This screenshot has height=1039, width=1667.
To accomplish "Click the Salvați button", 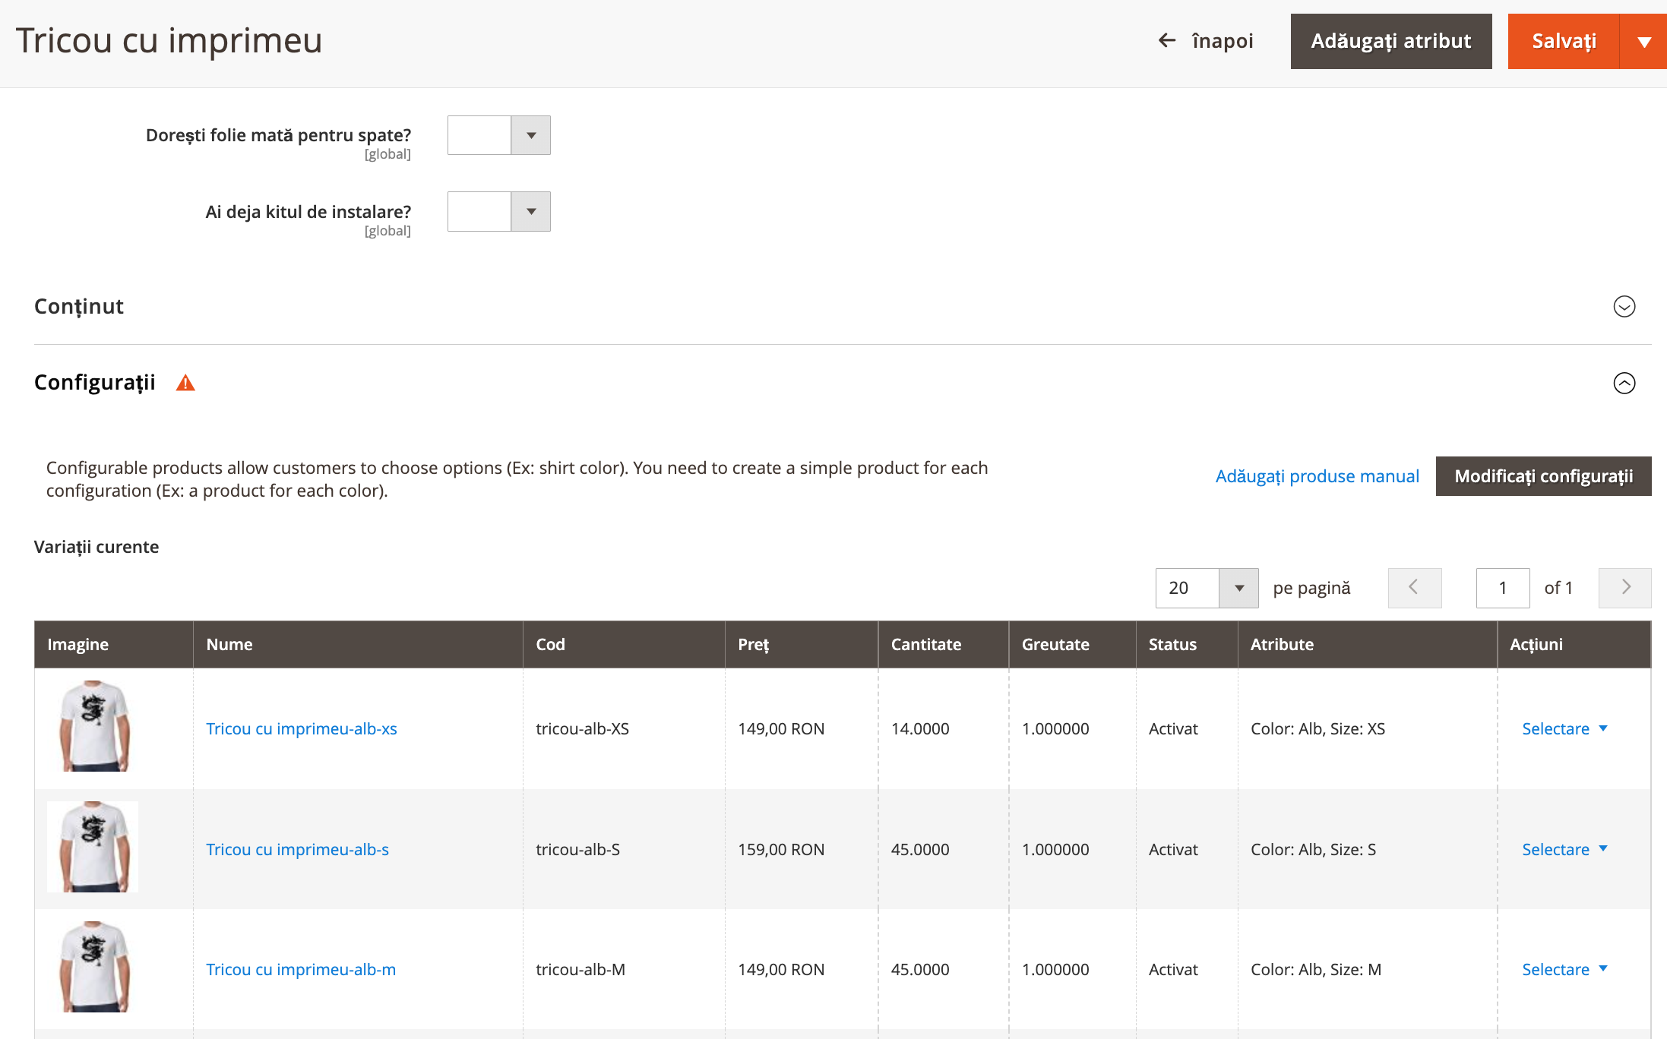I will tap(1564, 42).
